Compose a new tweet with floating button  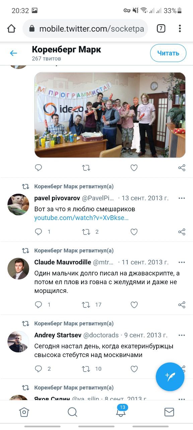click(x=170, y=377)
